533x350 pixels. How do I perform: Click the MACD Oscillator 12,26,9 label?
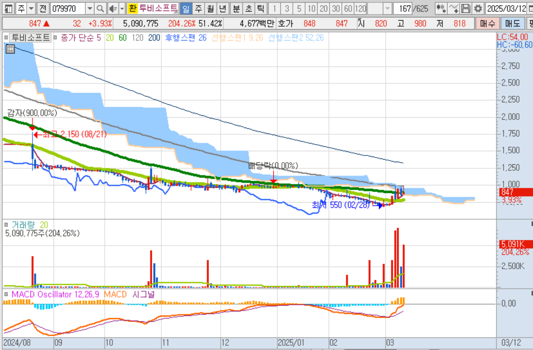[x=55, y=294]
